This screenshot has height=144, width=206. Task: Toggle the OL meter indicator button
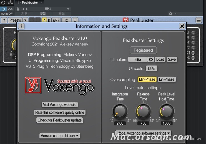click(x=193, y=32)
